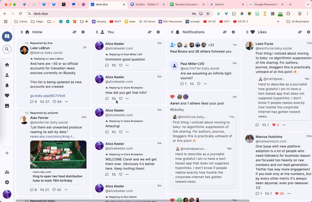Unlike Marcus Hutchins' post with 30 likes
The height and width of the screenshot is (202, 312).
click(x=276, y=194)
